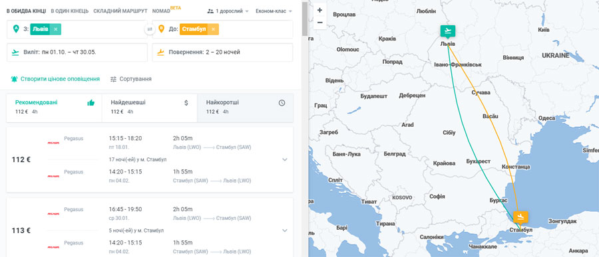Click the Pegasus logo on 16:45 - 19:50 flight
This screenshot has width=599, height=257.
(53, 214)
